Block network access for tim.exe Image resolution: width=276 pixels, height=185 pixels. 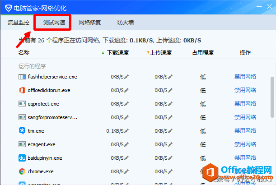pos(245,131)
